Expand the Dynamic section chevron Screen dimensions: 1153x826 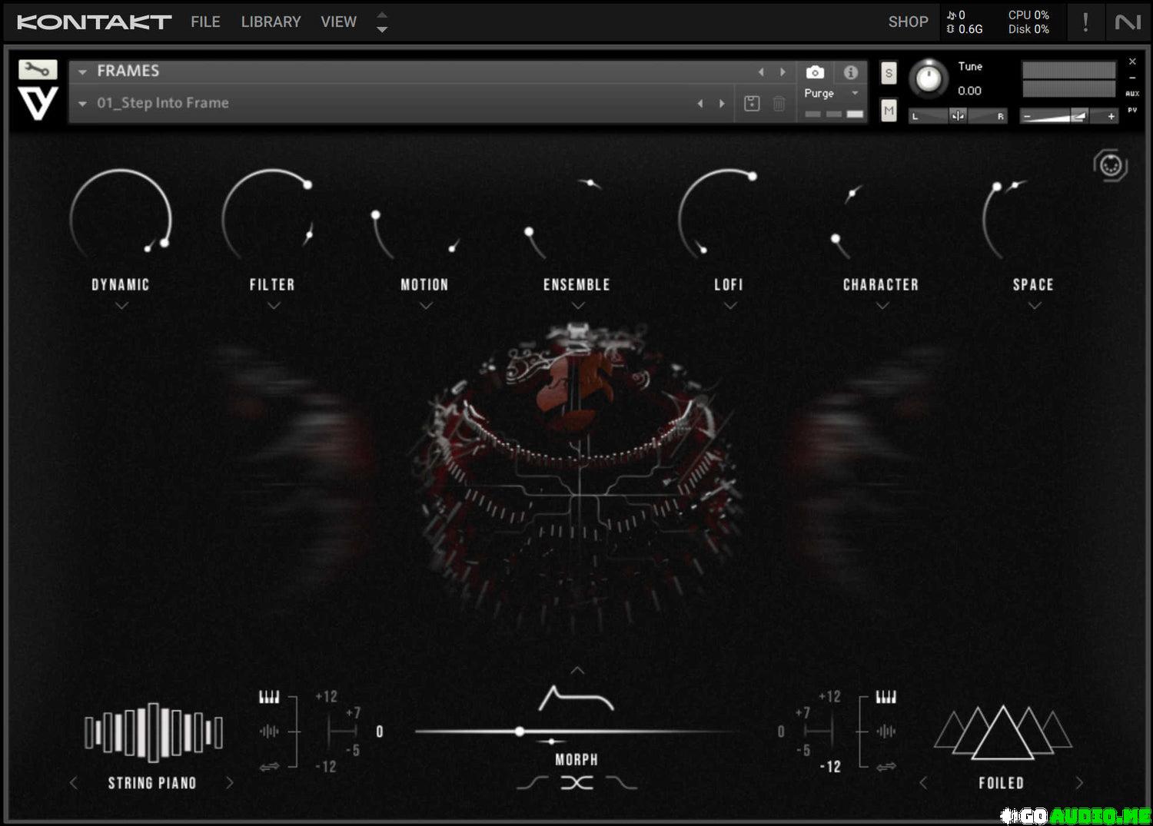(x=121, y=306)
